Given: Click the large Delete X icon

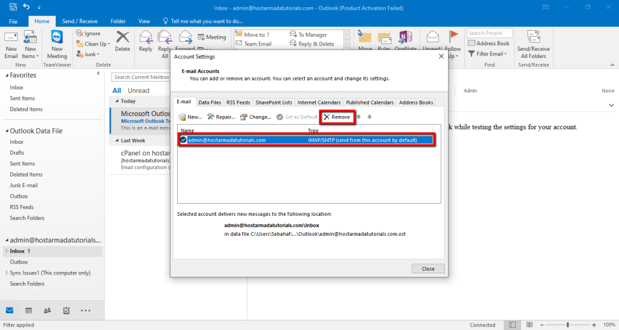Looking at the screenshot, I should point(122,37).
